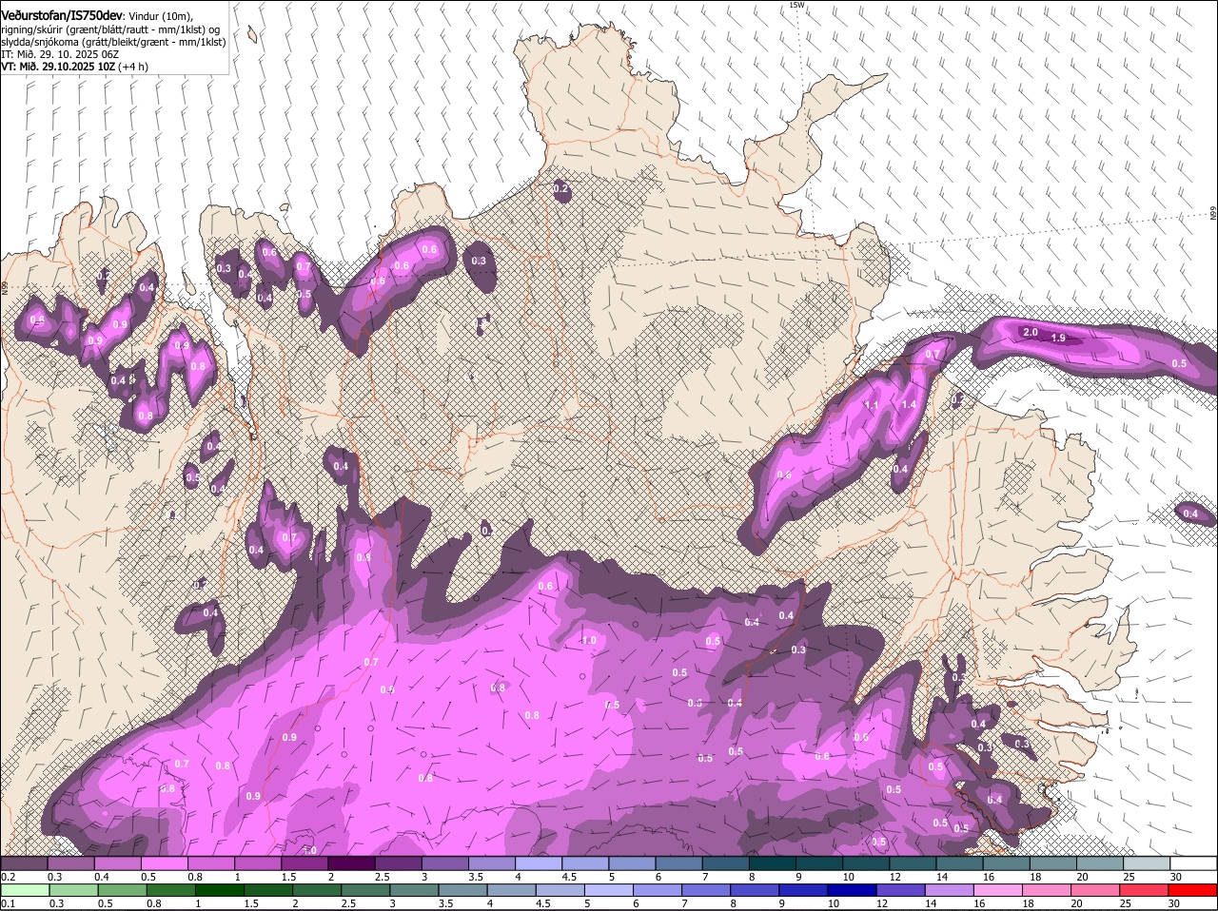
Task: Pick bottom legend swatch between 0.1 and 0.3
Action: point(24,890)
